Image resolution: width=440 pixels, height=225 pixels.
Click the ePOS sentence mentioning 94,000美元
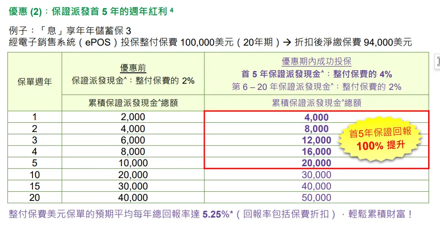(210, 42)
